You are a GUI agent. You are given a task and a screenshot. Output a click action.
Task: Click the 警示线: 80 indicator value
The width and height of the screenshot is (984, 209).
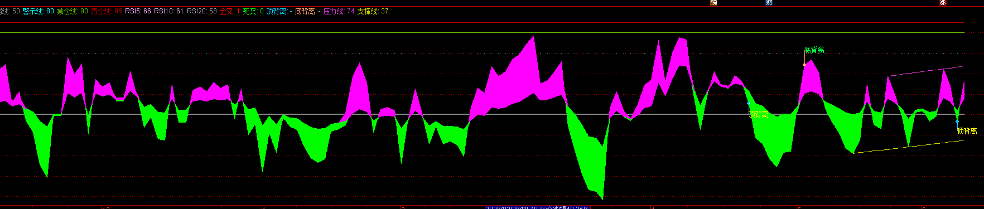38,11
